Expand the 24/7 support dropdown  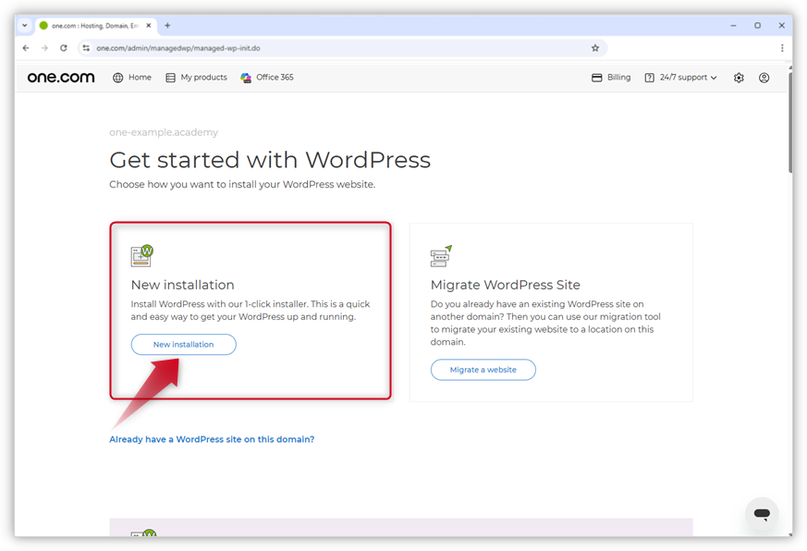[x=681, y=78]
